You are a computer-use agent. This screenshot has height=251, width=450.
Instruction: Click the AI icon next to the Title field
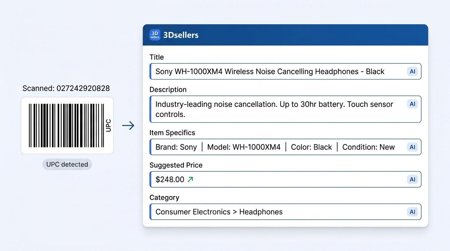[412, 71]
